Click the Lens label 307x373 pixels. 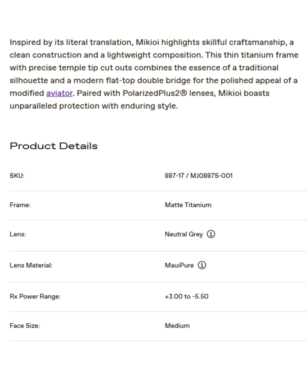point(18,234)
